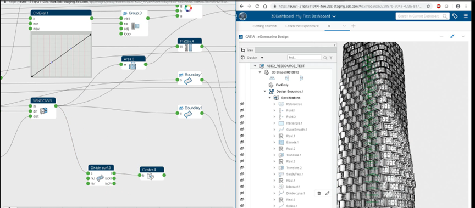Expand the References tree item
This screenshot has height=208, width=475.
[274, 104]
